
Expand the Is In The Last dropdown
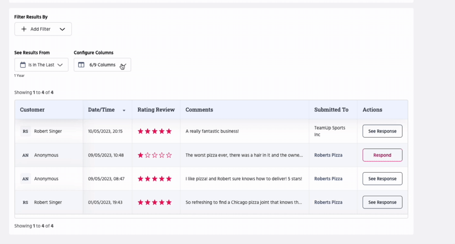pos(41,65)
